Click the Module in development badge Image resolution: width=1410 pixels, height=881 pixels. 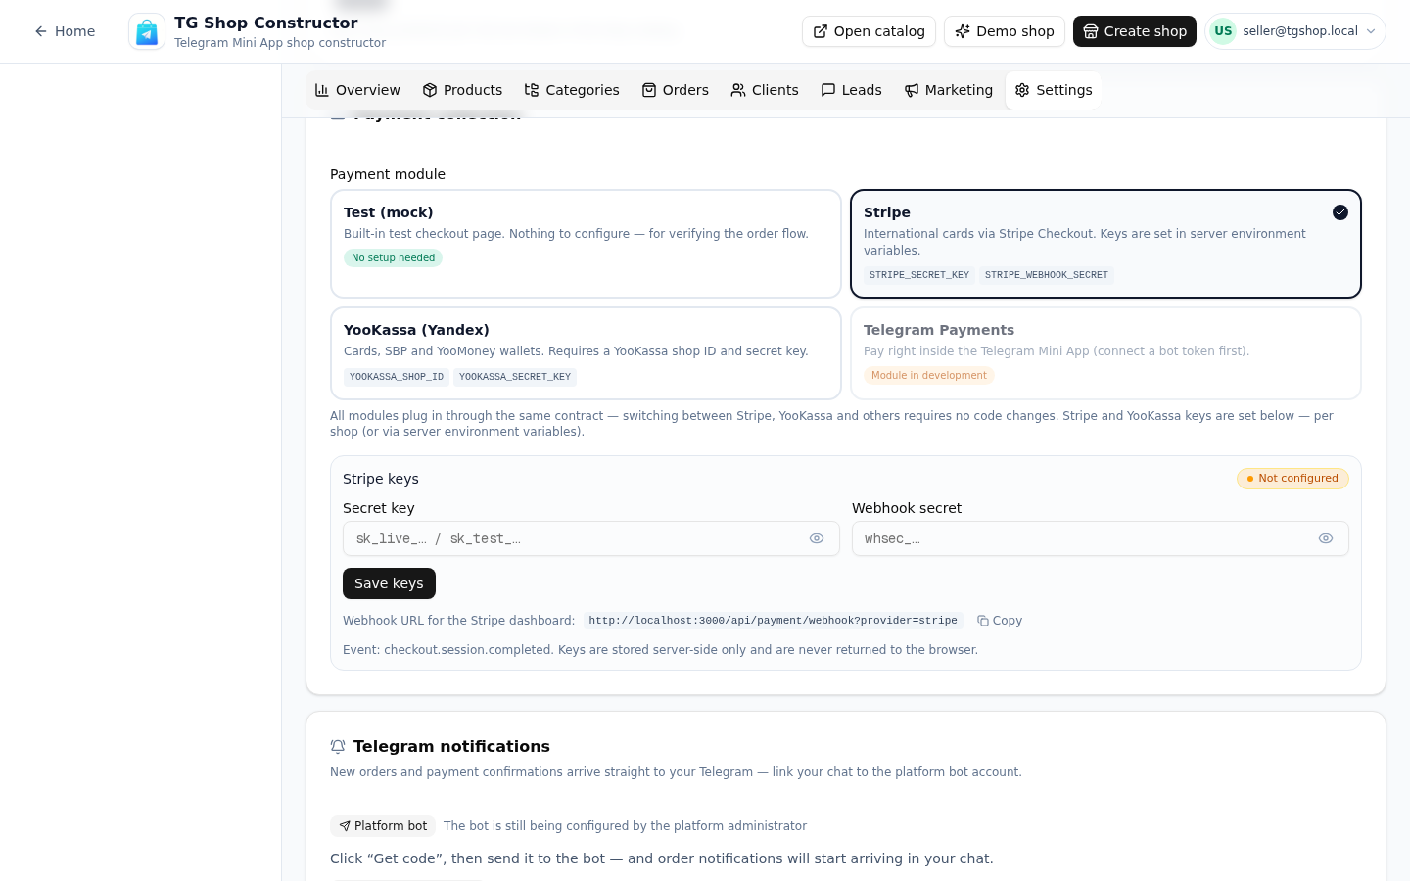coord(929,376)
